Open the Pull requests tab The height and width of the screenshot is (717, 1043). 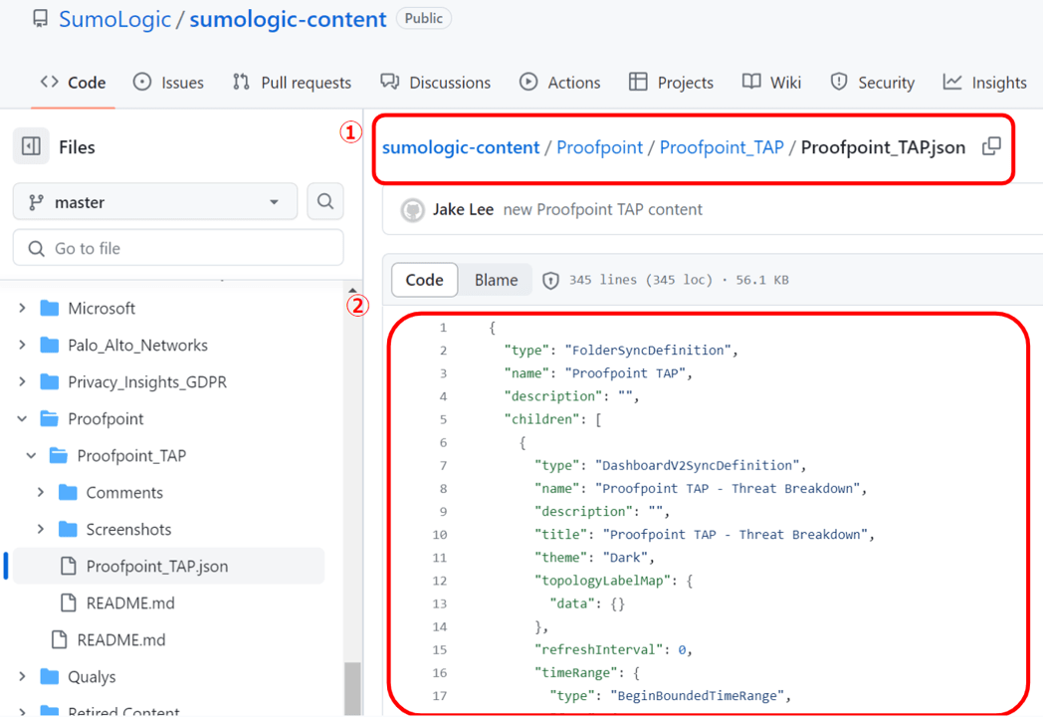292,83
